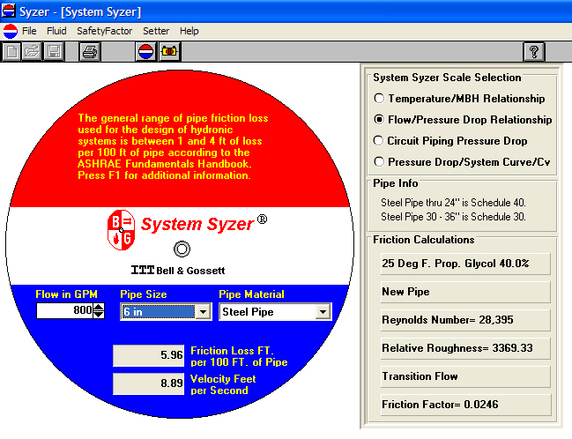Click the Print toolbar icon
This screenshot has height=439, width=572.
90,51
